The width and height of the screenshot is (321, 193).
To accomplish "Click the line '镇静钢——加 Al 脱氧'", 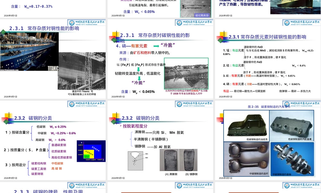I will pos(152,146).
